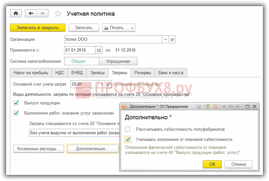Open the Организация record with open-form icon
The height and width of the screenshot is (181, 269).
point(172,39)
